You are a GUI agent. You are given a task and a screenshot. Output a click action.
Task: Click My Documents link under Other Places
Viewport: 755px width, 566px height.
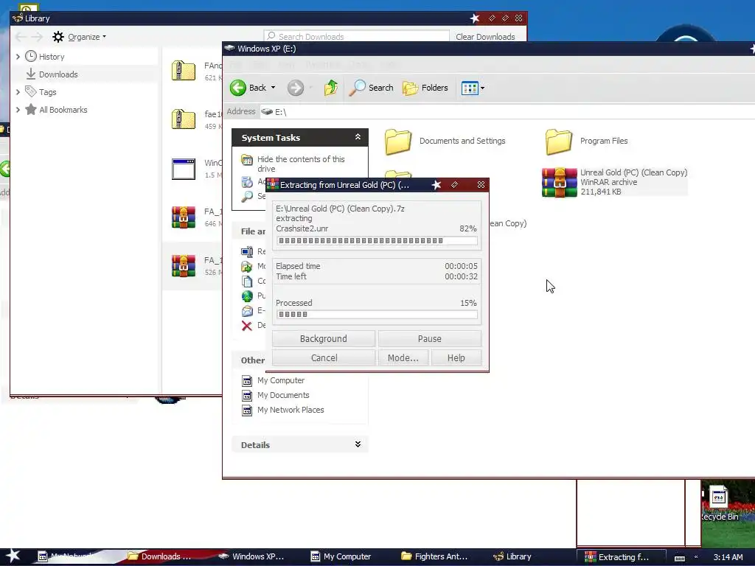click(x=283, y=395)
